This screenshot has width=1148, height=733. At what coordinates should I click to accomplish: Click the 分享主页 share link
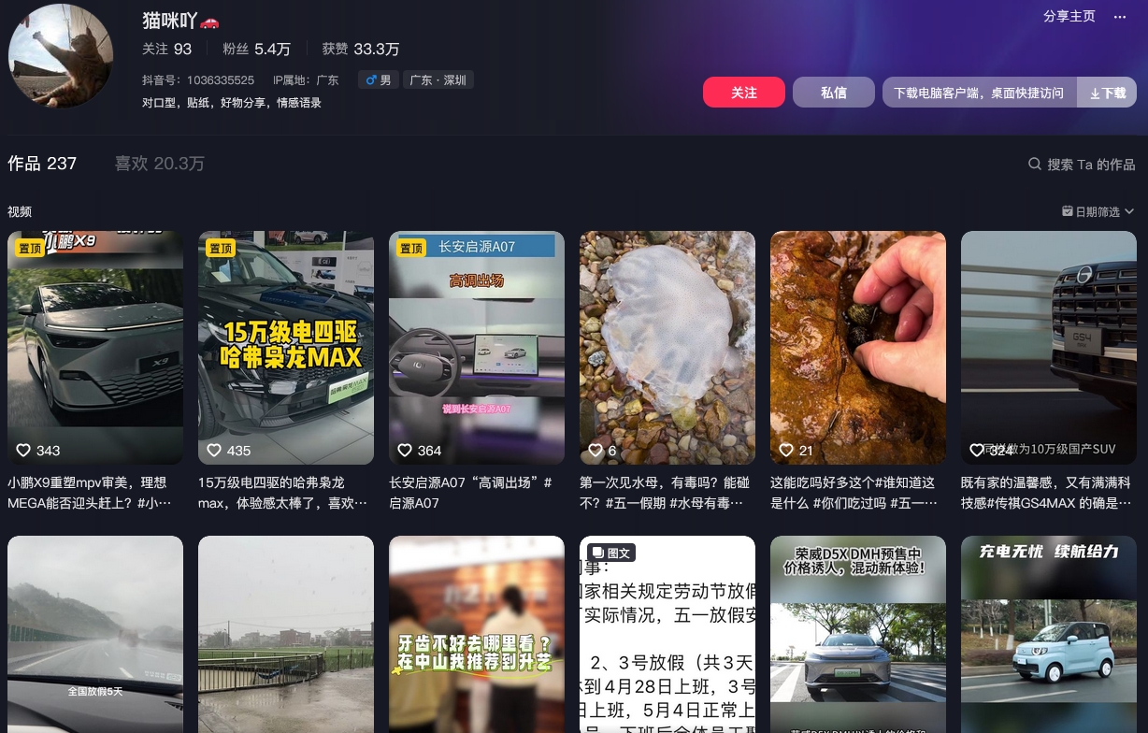[x=1069, y=17]
